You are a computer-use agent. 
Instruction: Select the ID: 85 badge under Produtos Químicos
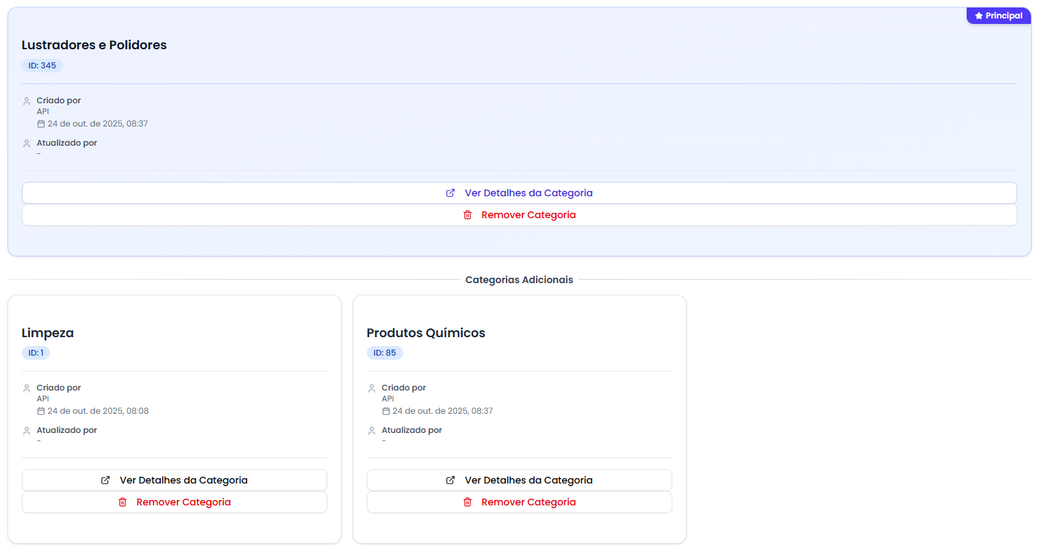pyautogui.click(x=385, y=353)
